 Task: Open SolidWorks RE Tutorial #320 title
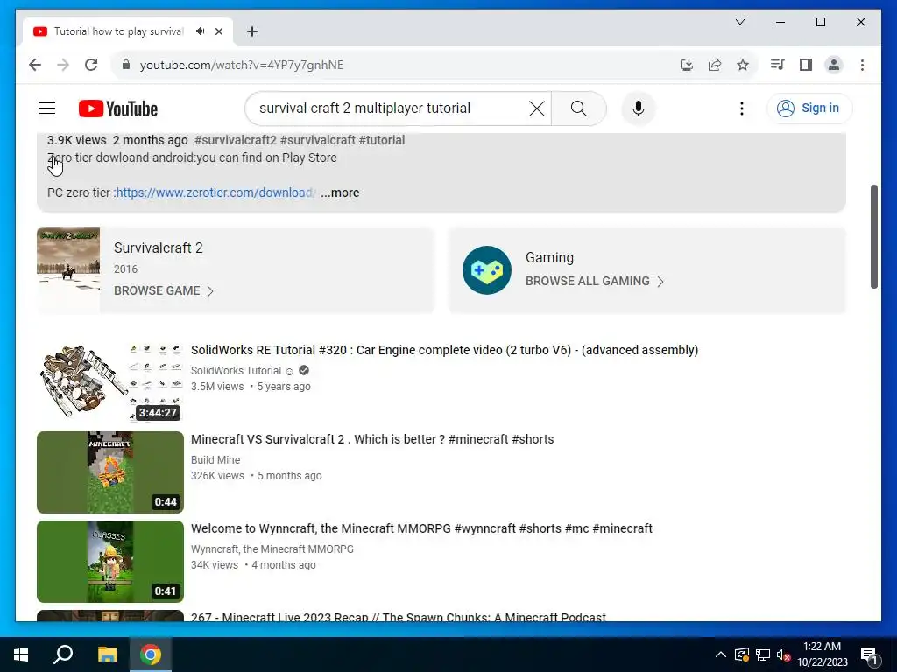444,350
